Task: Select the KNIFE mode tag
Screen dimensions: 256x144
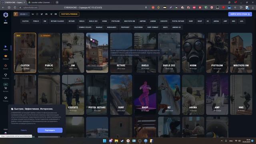Action: pyautogui.click(x=165, y=27)
